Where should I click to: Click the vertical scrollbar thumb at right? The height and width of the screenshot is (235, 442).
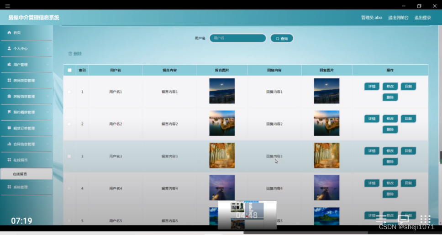(441, 158)
